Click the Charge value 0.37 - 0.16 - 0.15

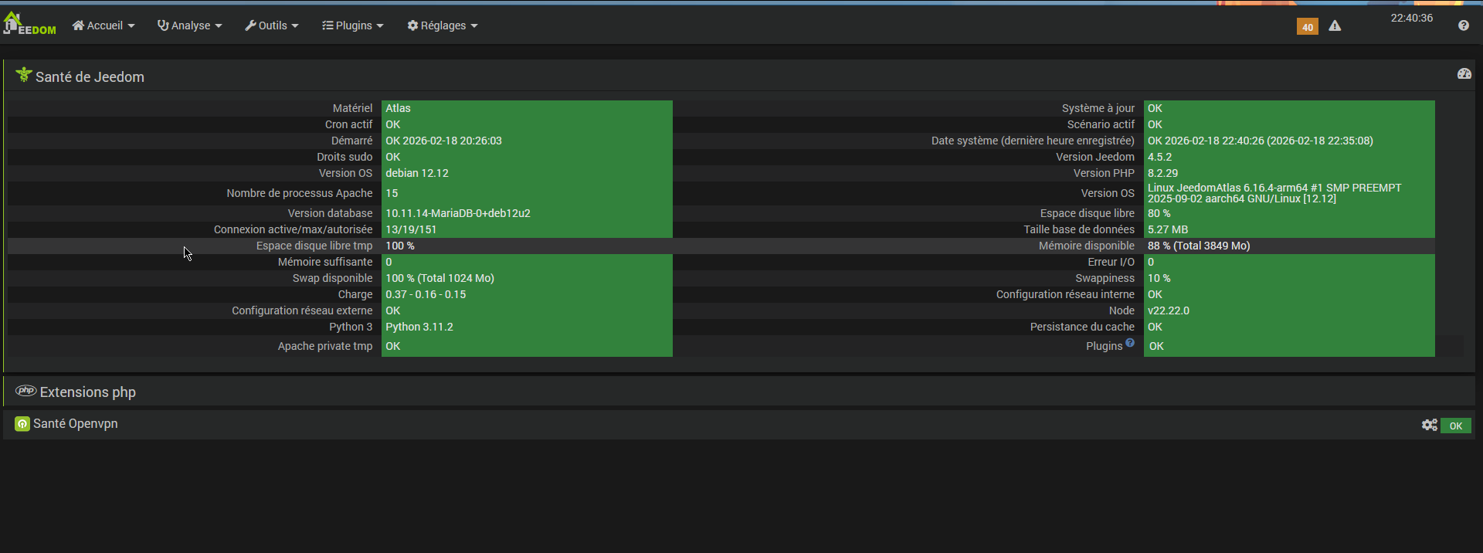tap(426, 294)
